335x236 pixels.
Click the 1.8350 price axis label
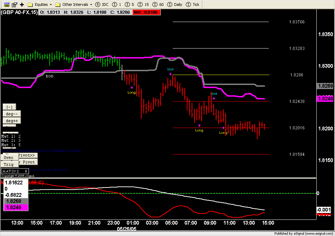(x=326, y=34)
